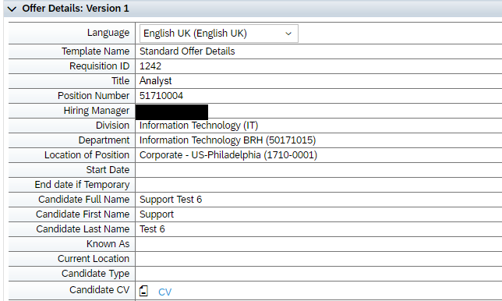Viewport: 502px width, 301px height.
Task: Click the Title value 'Analyst'
Action: (x=156, y=81)
